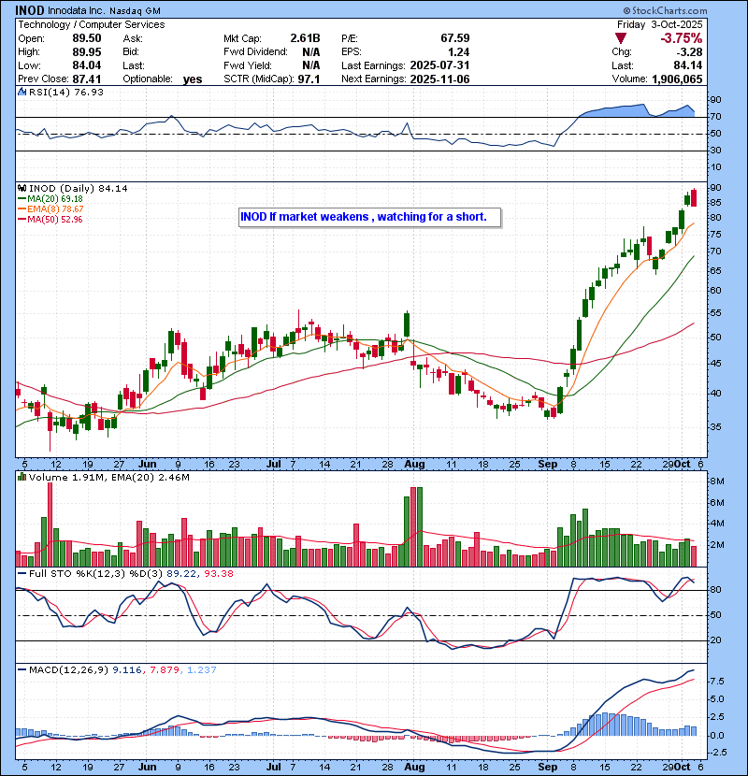The height and width of the screenshot is (776, 748).
Task: Click the Fwd Dividend: label
Action: pos(255,52)
